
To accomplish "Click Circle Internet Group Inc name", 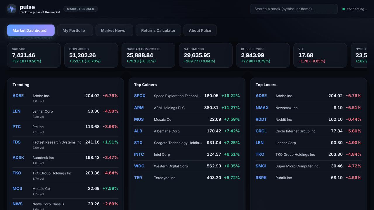I will click(296, 131).
